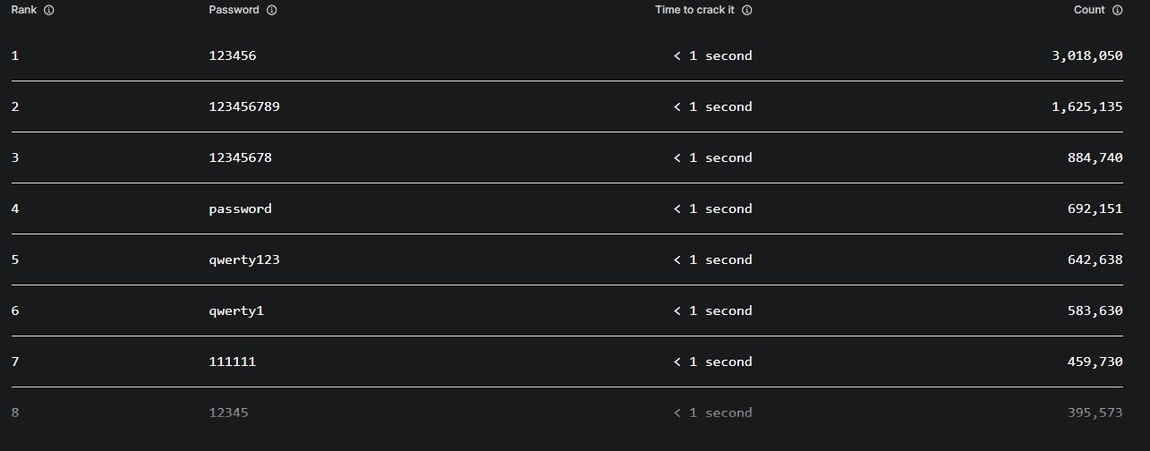Click the Rank column header
The width and height of the screenshot is (1150, 451).
point(24,11)
